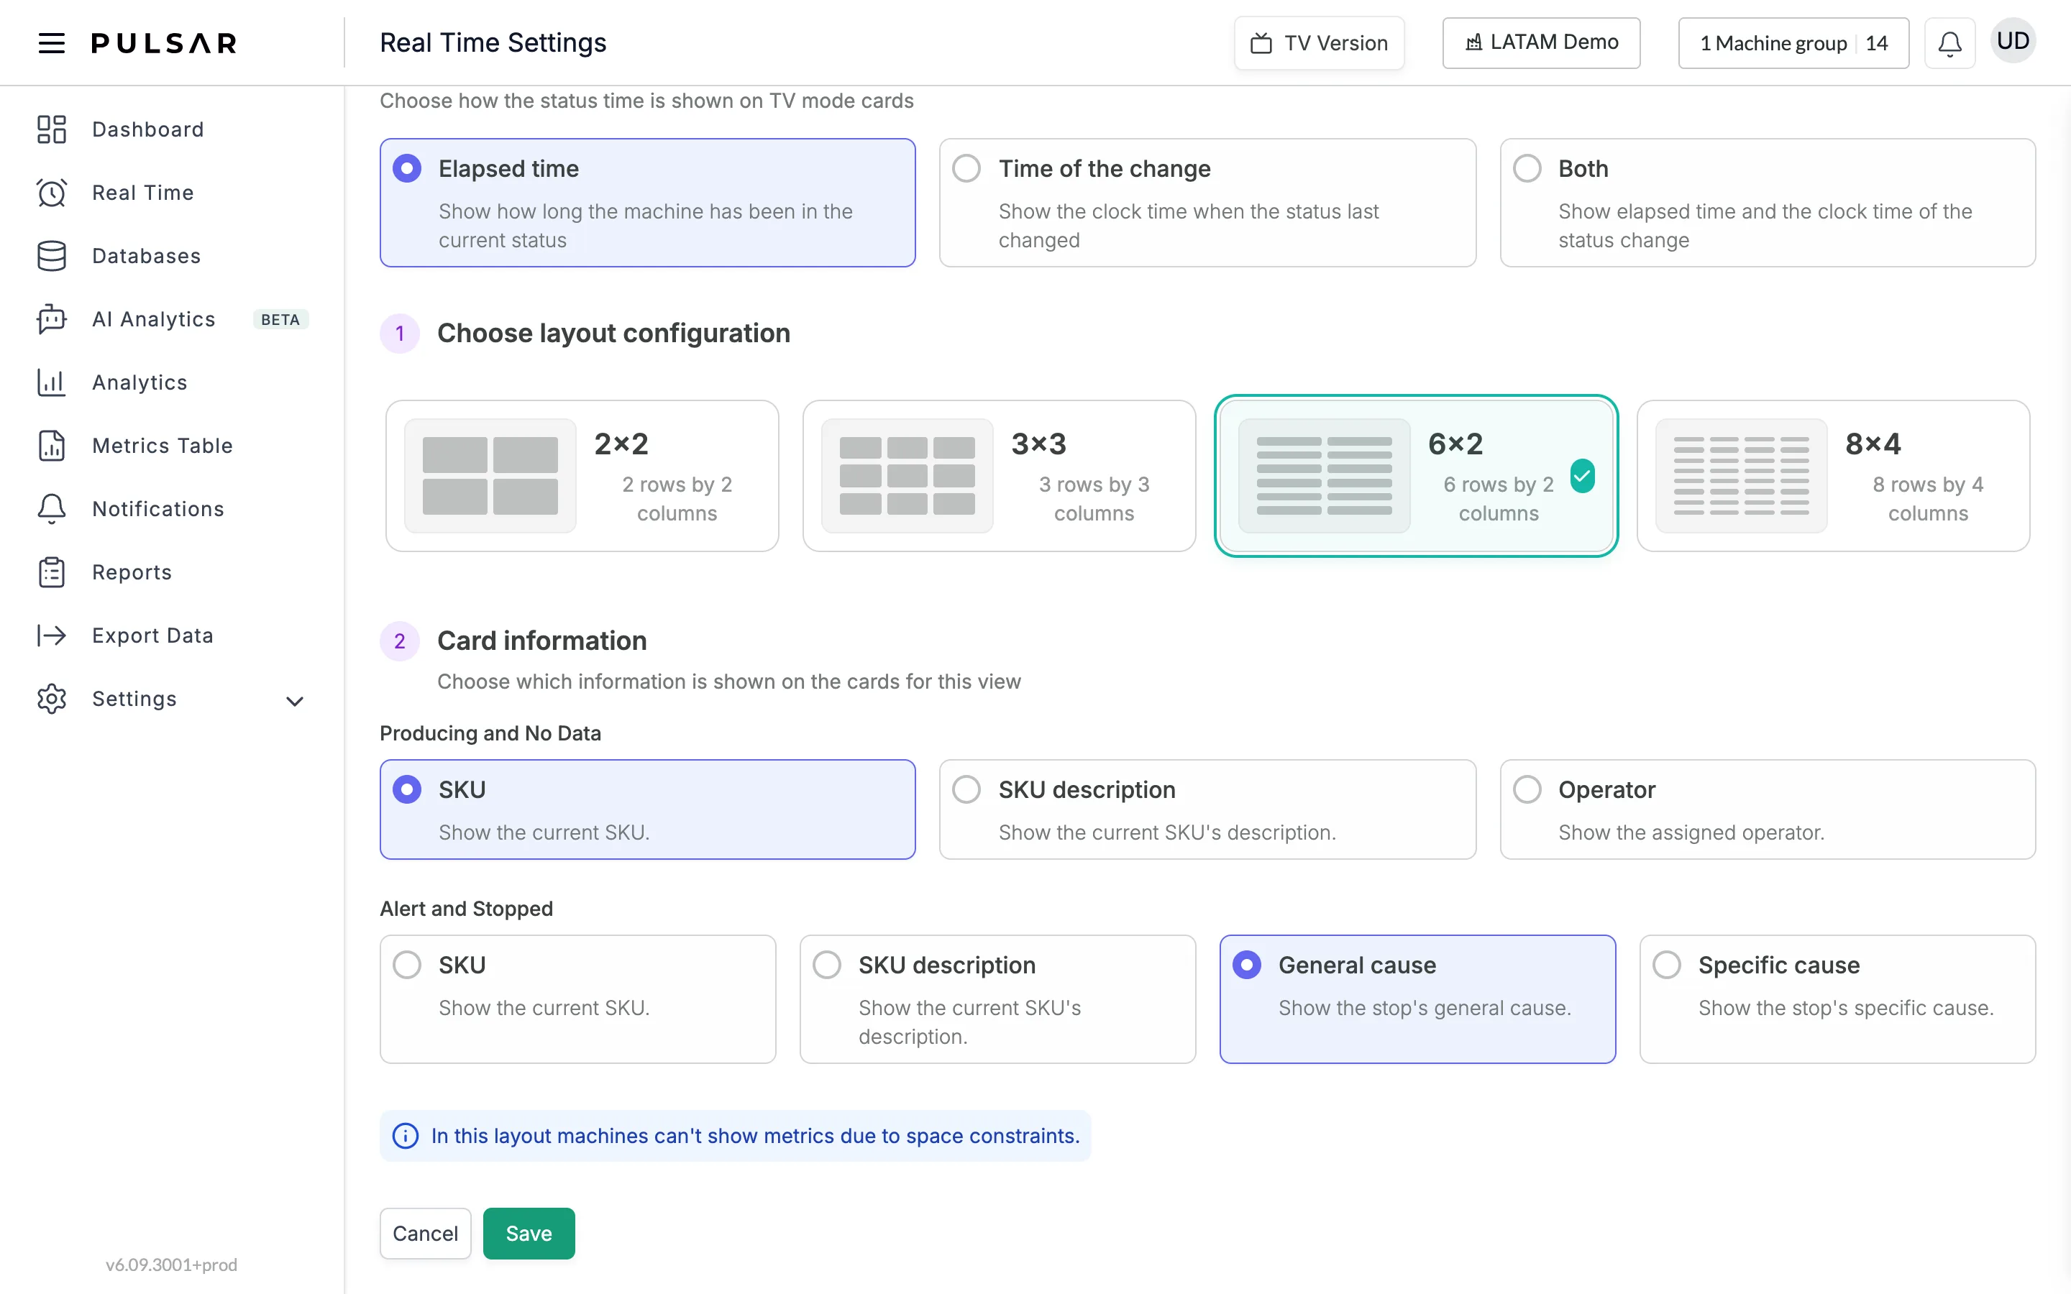Open the UD user avatar
The width and height of the screenshot is (2071, 1294).
[x=2013, y=41]
